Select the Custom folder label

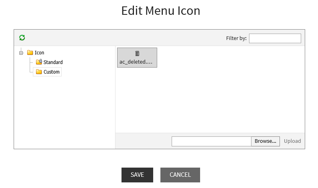(51, 72)
